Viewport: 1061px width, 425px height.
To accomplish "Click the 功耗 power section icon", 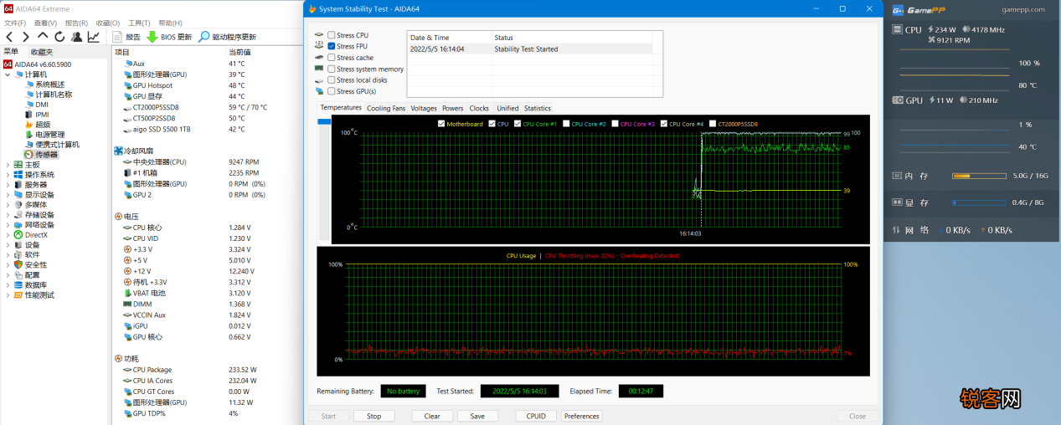I will (117, 358).
